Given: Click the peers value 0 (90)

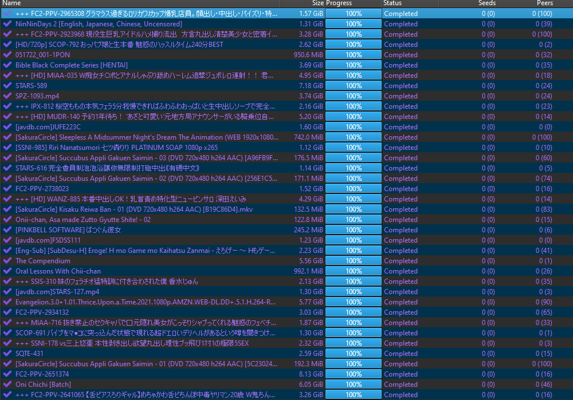Looking at the screenshot, I should (544, 302).
